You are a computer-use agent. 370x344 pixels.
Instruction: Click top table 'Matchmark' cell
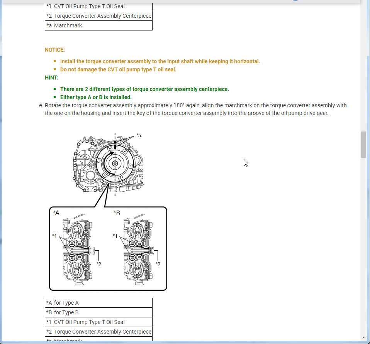coord(103,25)
